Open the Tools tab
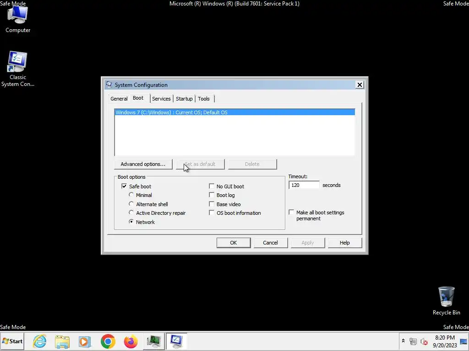Screen dimensions: 469x351 click(204, 99)
